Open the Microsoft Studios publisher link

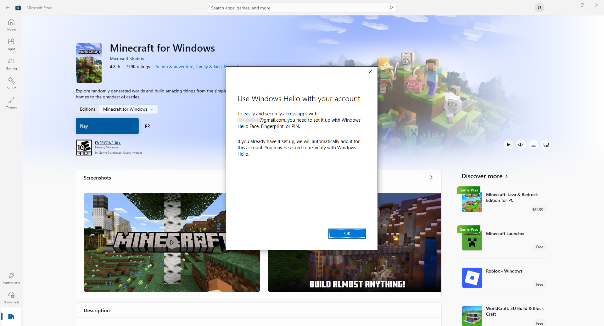127,58
